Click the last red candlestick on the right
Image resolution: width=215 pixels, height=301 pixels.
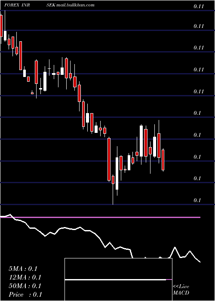pos(163,160)
